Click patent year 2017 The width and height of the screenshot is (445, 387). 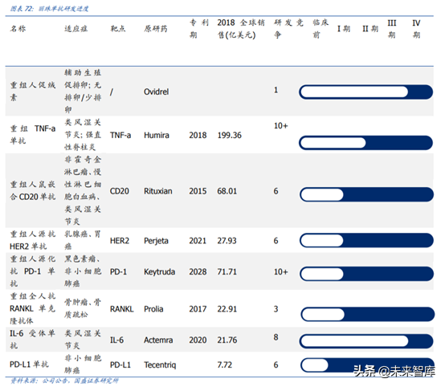198,308
